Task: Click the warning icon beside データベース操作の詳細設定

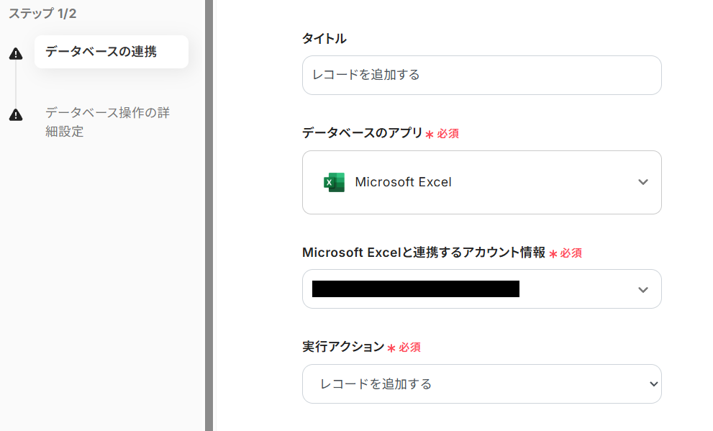Action: pos(16,114)
